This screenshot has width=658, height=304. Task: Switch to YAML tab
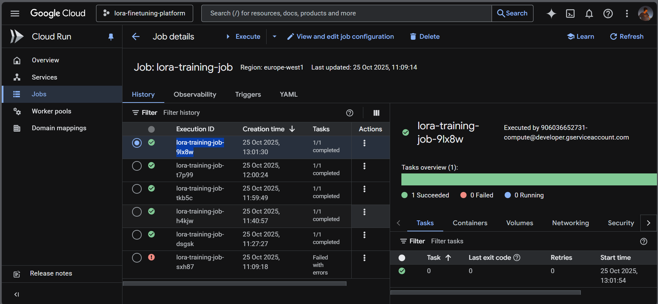click(x=289, y=95)
